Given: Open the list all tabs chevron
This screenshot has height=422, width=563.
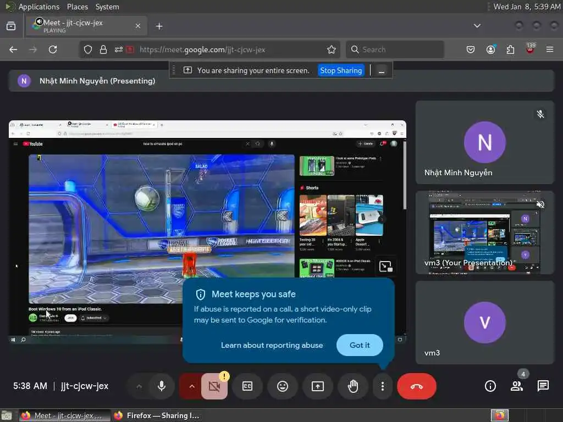Looking at the screenshot, I should 477,26.
